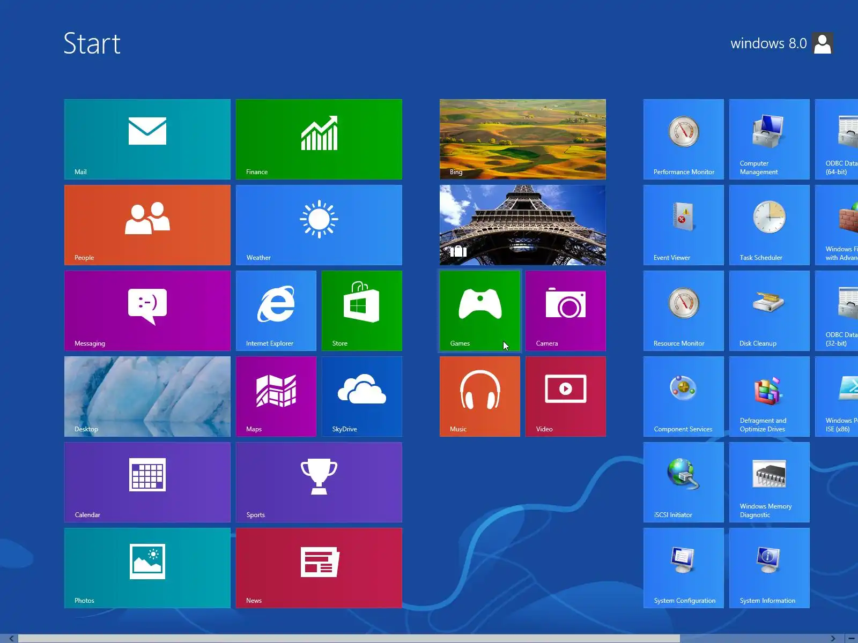Open Defragment and Optimize Drives tile
Screen dimensions: 858x643
tap(770, 397)
